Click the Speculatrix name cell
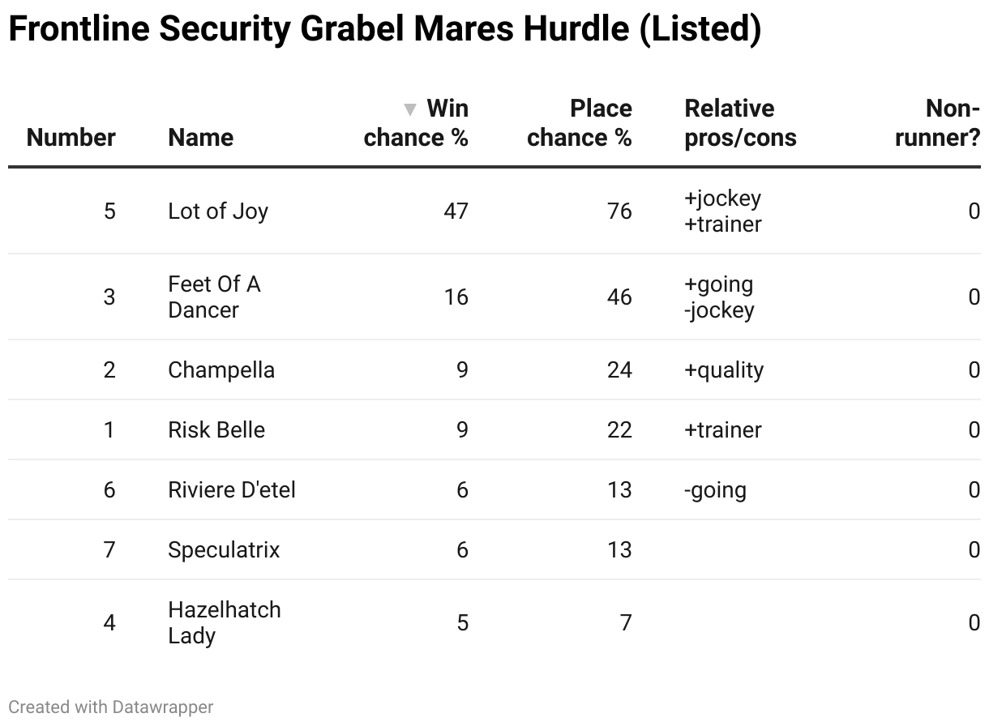The height and width of the screenshot is (726, 989). 224,549
